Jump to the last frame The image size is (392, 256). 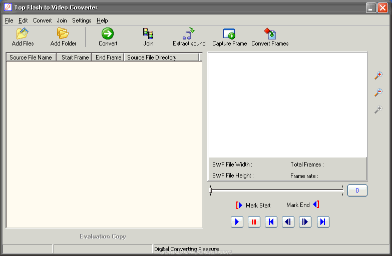pos(323,222)
